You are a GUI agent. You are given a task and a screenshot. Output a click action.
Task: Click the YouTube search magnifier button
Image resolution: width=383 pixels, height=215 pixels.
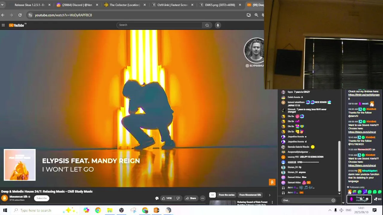[207, 25]
